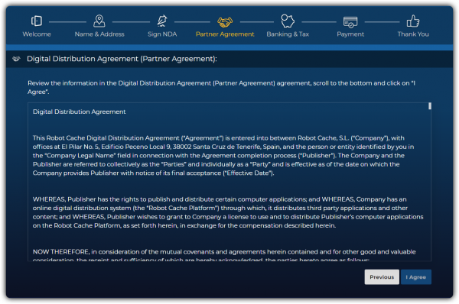Click the agreement scrollbar thumb
459x304 pixels.
430,106
